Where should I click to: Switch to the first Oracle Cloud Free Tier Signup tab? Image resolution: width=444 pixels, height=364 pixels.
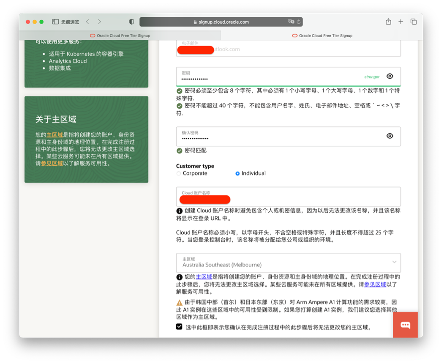[120, 36]
